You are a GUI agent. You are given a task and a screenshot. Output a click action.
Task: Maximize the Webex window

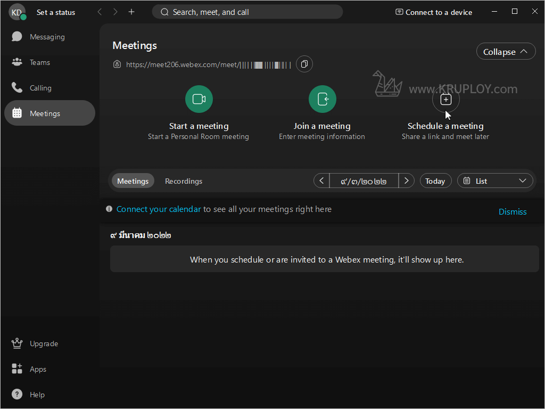click(x=515, y=12)
